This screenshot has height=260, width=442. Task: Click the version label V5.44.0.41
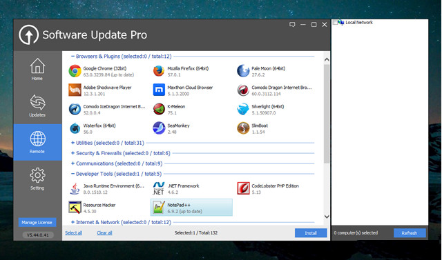pyautogui.click(x=38, y=235)
